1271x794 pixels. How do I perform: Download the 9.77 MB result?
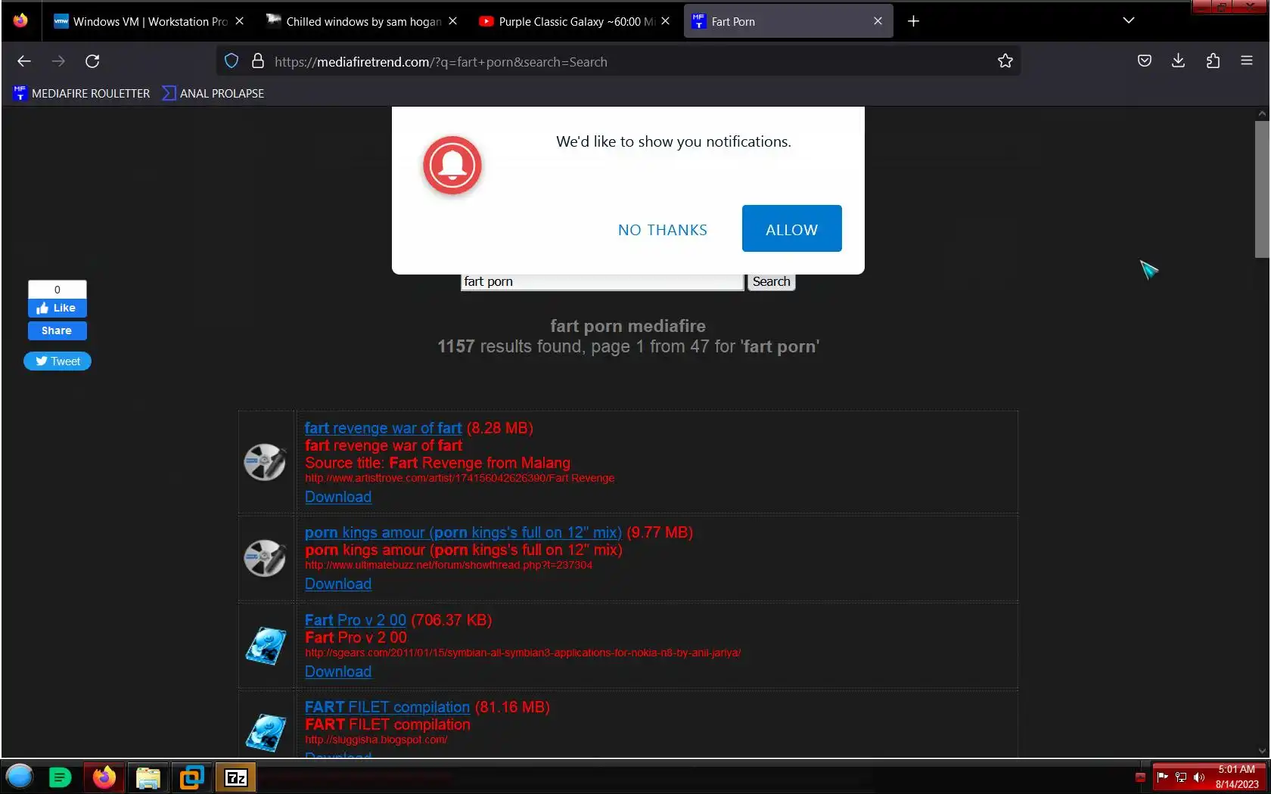click(338, 584)
